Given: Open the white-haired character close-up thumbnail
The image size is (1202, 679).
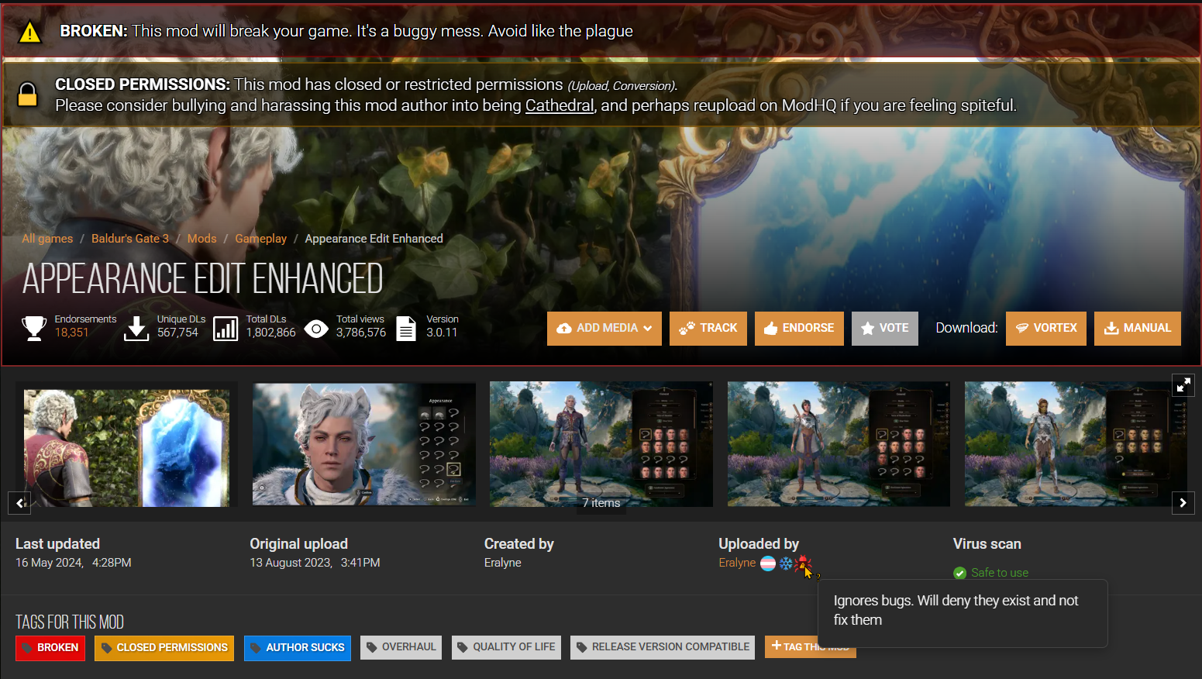Looking at the screenshot, I should coord(364,444).
